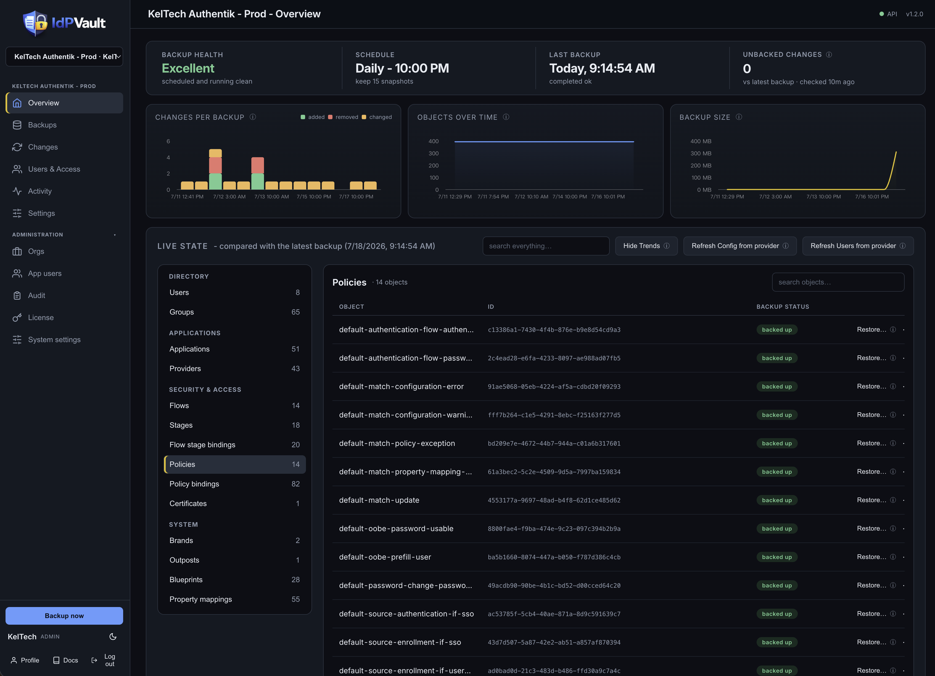This screenshot has width=935, height=676.
Task: Click Refresh Config from provider
Action: 739,246
